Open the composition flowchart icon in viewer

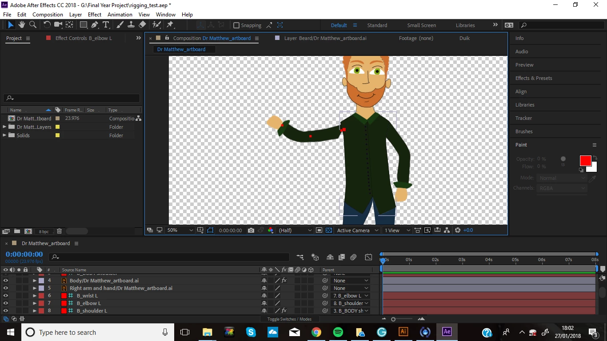448,230
